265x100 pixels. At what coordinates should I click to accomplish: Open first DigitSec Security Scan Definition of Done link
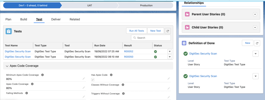(x=203, y=53)
